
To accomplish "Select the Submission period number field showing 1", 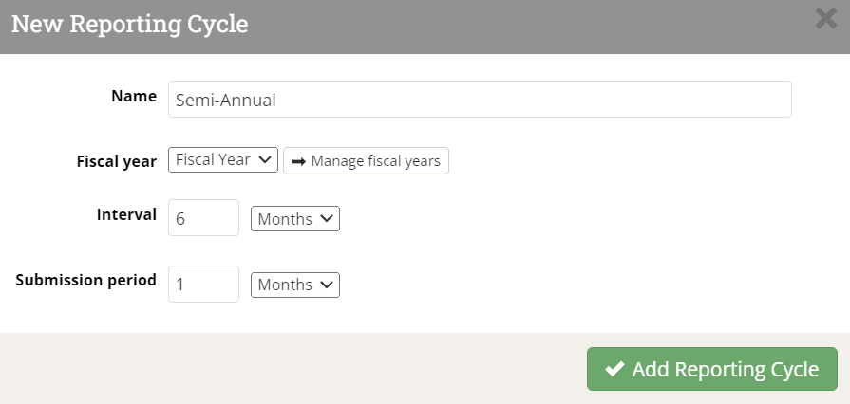I will (203, 285).
